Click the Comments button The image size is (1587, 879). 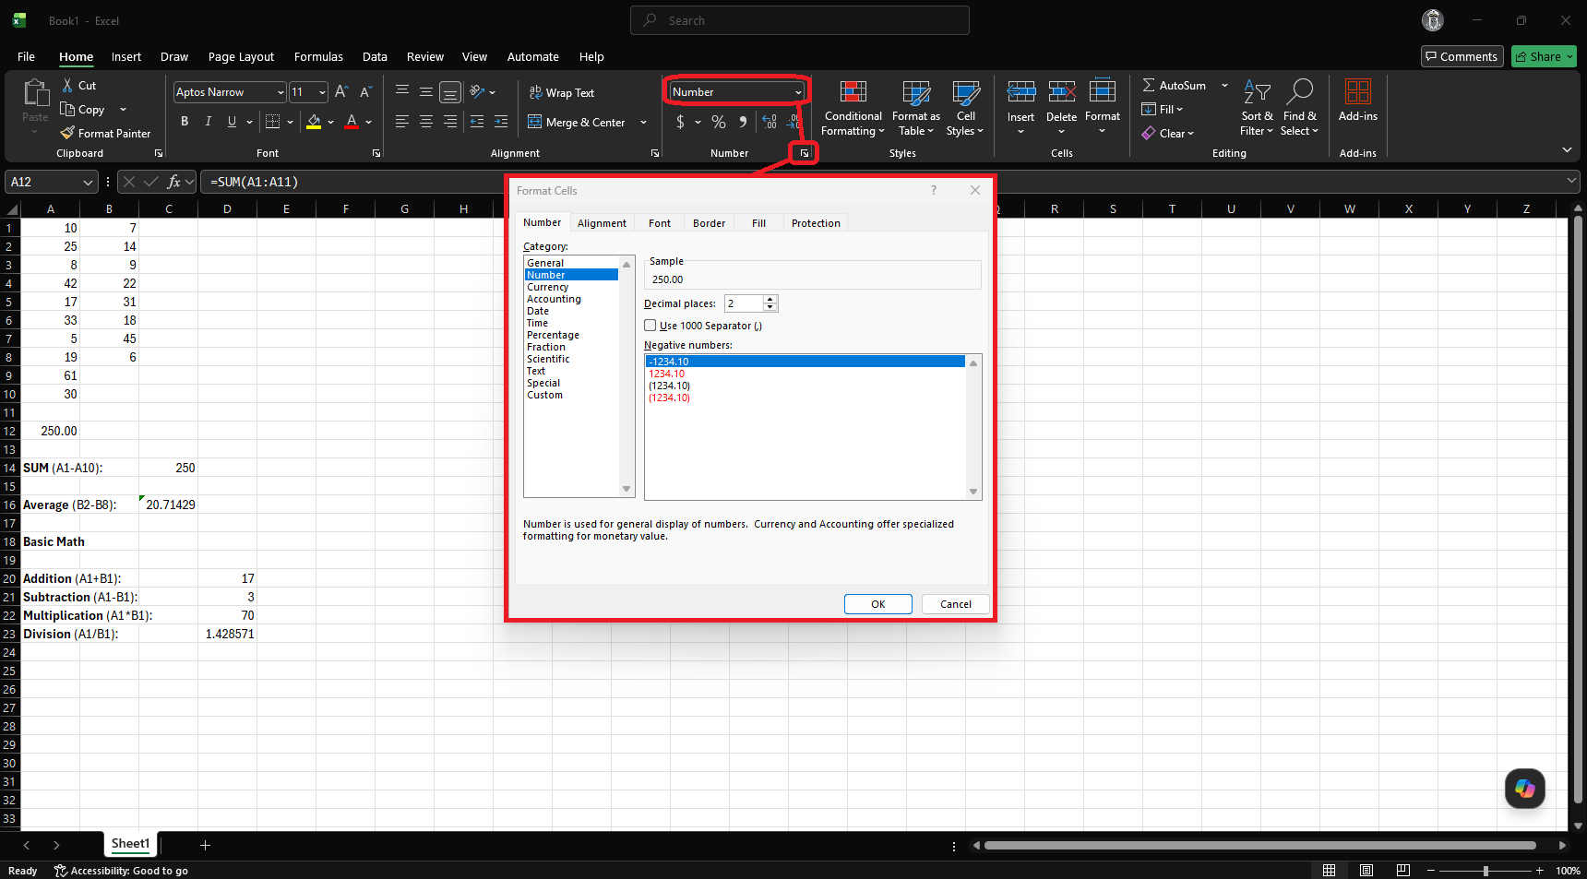click(x=1462, y=56)
